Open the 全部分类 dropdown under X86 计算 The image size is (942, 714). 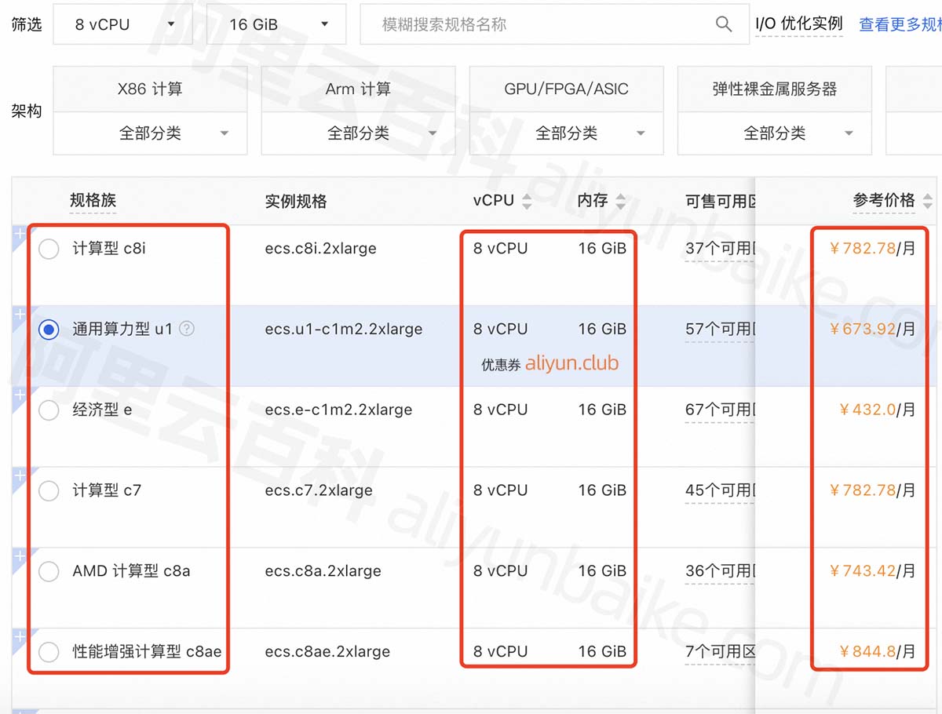(x=150, y=133)
